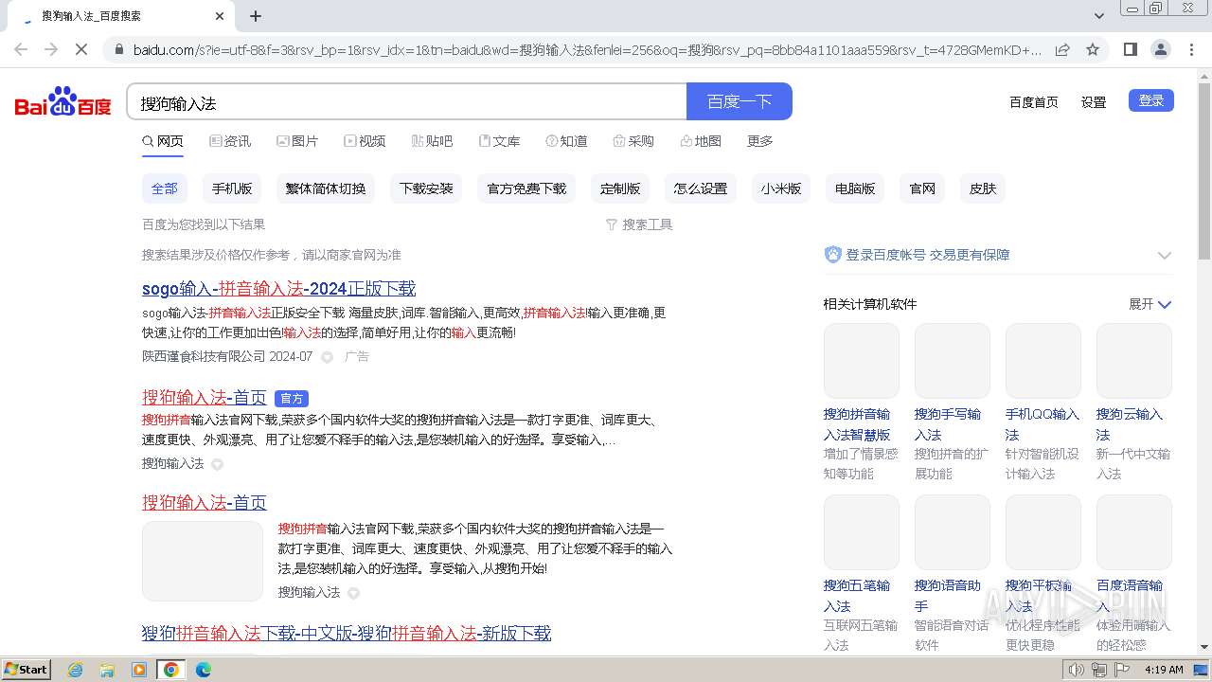Switch to the 图片 tab
This screenshot has width=1212, height=682.
[297, 141]
